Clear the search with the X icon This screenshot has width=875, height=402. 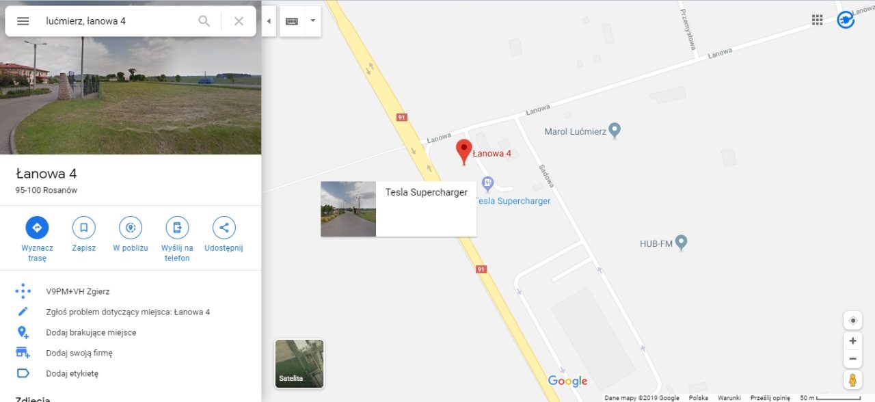coord(239,21)
